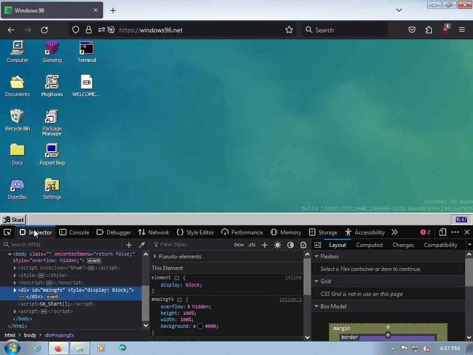Expand the style element node
The width and height of the screenshot is (473, 355).
pyautogui.click(x=15, y=275)
